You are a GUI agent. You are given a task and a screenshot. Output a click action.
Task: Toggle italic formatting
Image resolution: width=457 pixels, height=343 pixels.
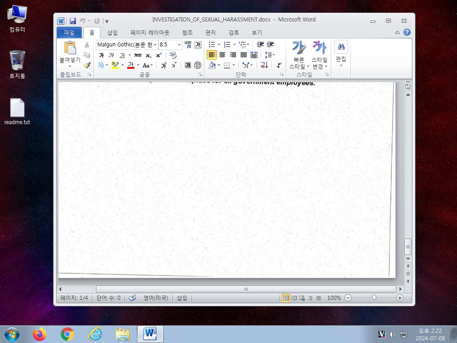[x=111, y=55]
